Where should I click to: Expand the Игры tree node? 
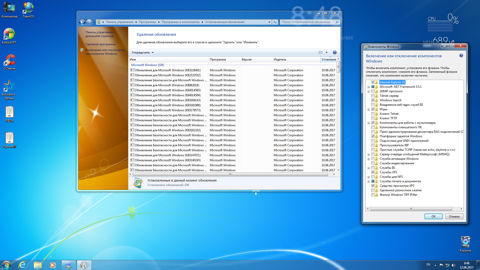click(368, 109)
